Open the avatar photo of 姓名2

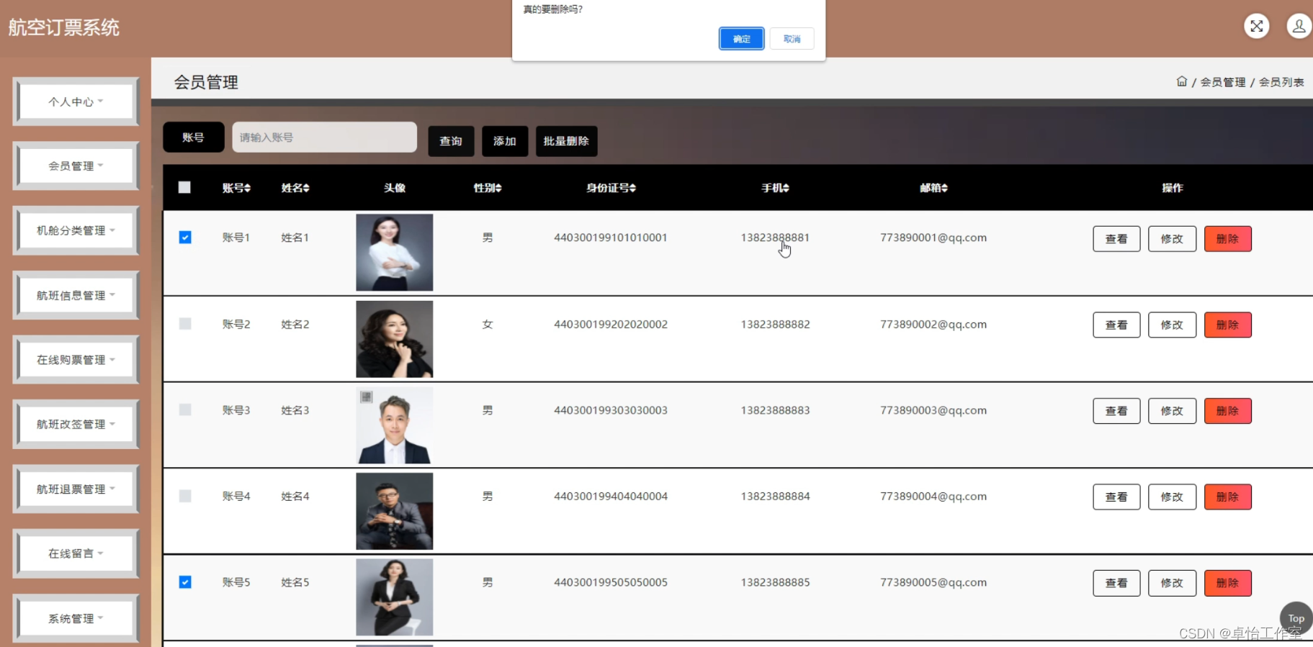(x=395, y=339)
